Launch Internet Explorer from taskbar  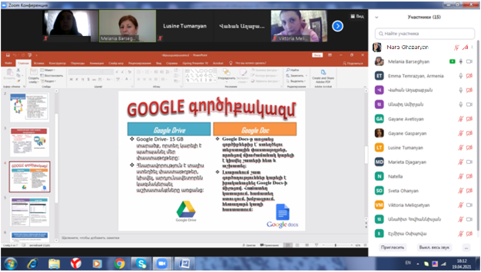[x=33, y=264]
